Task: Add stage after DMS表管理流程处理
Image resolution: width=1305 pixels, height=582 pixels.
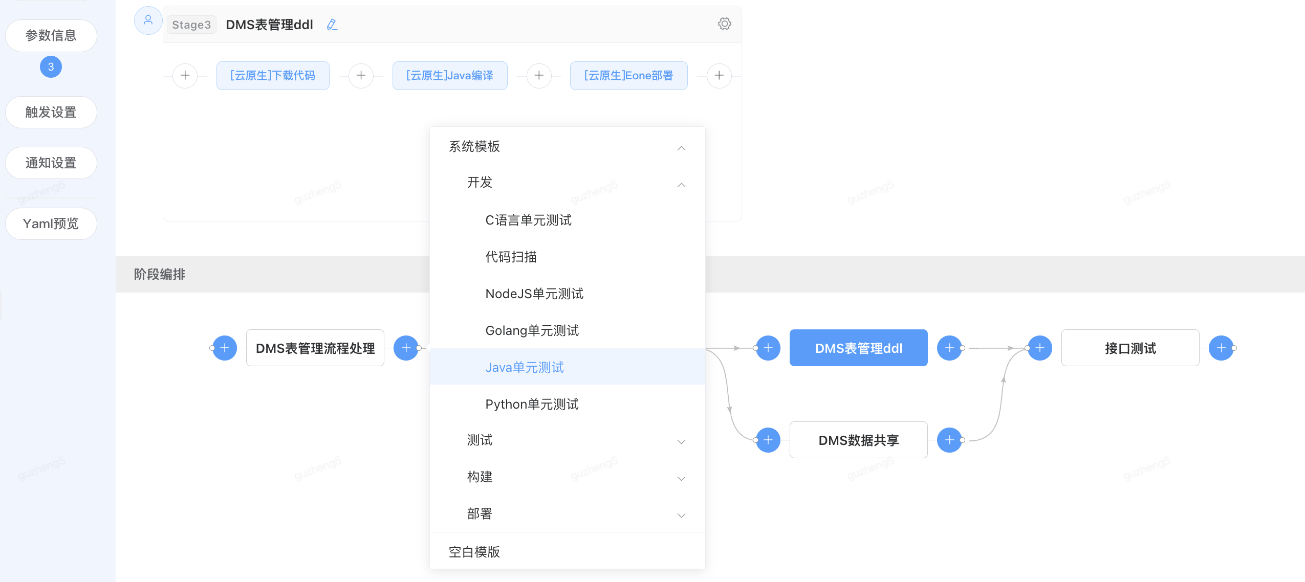Action: pyautogui.click(x=406, y=348)
